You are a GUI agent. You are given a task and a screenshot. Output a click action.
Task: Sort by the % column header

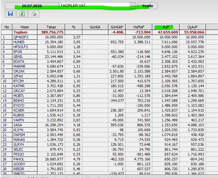pyautogui.click(x=74, y=27)
